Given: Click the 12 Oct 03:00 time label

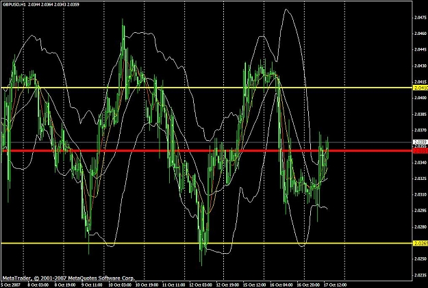Looking at the screenshot, I should [200, 285].
